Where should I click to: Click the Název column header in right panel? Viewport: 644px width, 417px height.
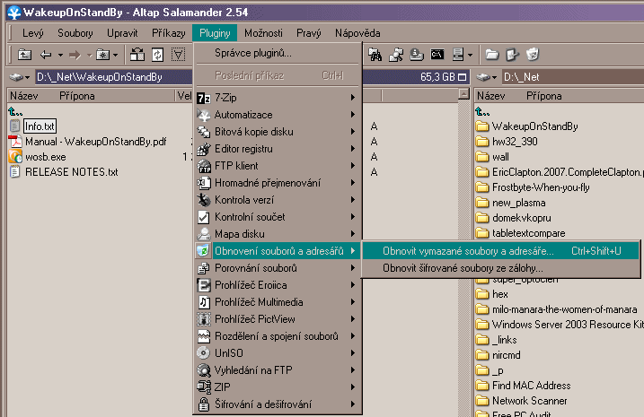pyautogui.click(x=490, y=96)
